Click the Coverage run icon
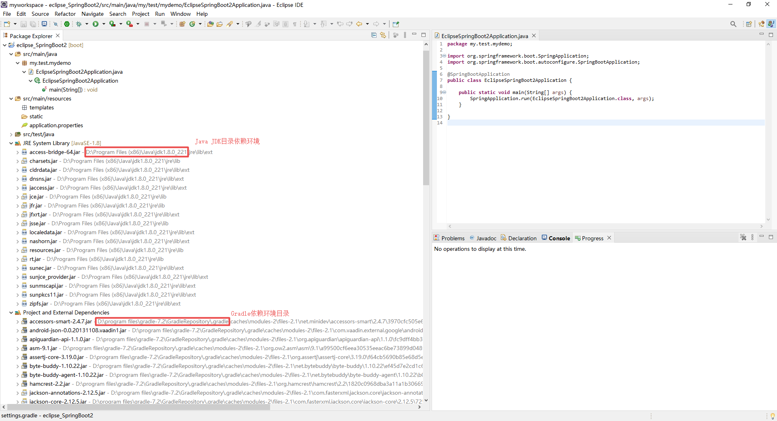 pos(113,24)
